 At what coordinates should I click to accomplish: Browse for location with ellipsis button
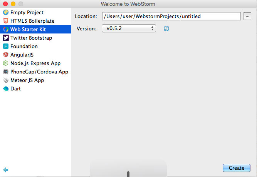[x=247, y=16]
